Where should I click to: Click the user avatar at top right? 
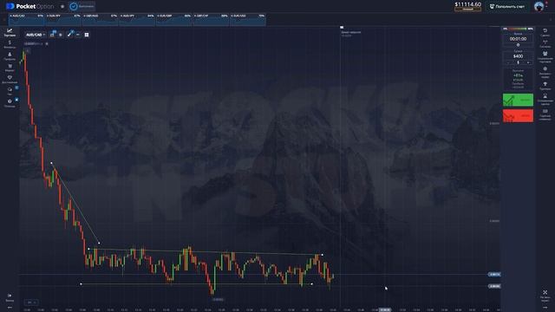pyautogui.click(x=539, y=6)
